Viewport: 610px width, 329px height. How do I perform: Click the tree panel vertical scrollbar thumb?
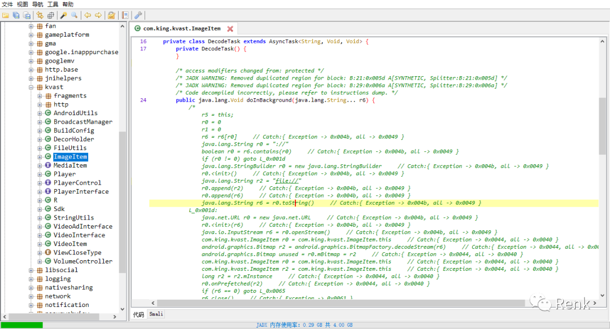click(x=122, y=202)
